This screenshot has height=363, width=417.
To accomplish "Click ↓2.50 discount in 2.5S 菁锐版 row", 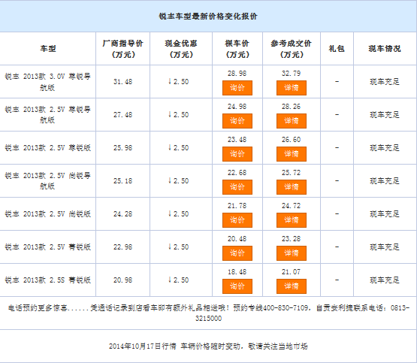I will click(179, 280).
